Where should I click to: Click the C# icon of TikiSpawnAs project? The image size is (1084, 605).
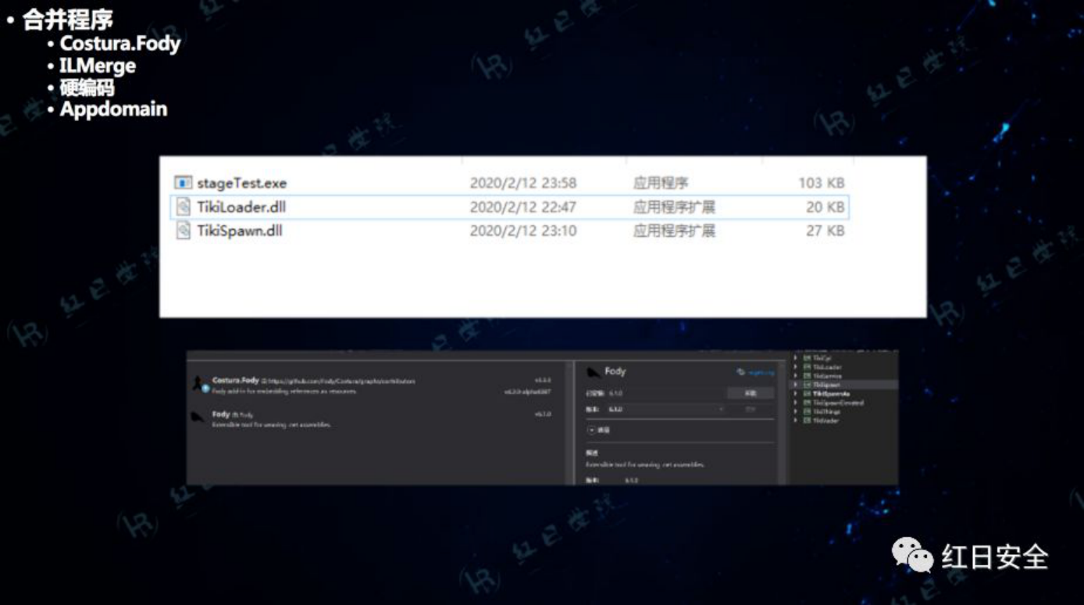[x=807, y=394]
